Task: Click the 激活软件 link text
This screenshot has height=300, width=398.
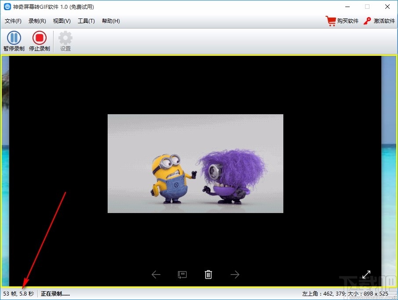Action: [x=384, y=21]
